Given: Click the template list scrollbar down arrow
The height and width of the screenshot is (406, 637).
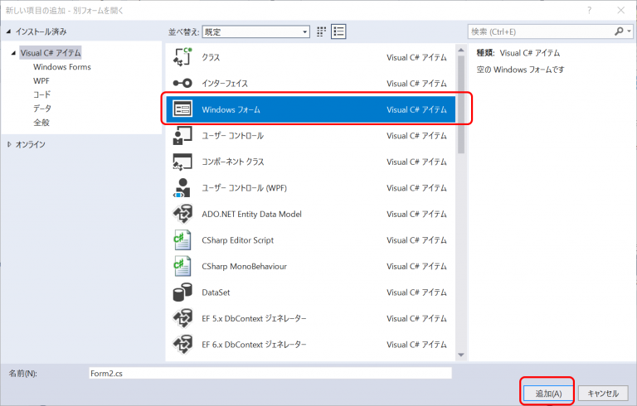Looking at the screenshot, I should point(460,355).
